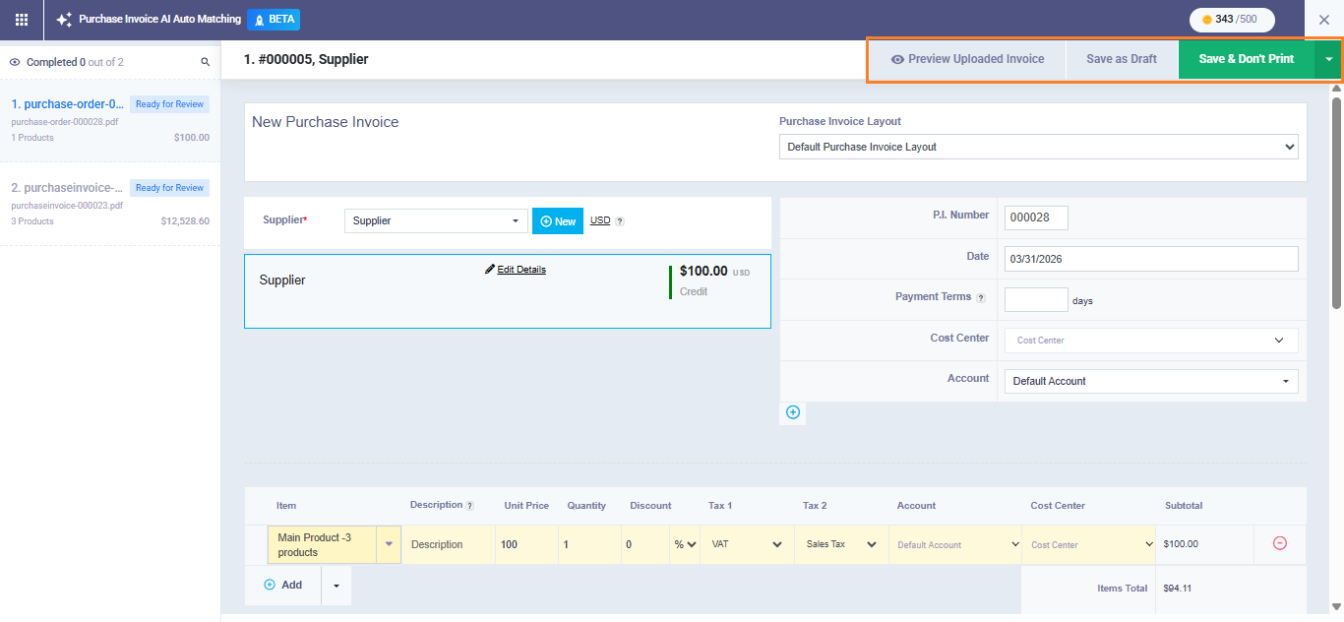Open the Supplier selection dropdown

[436, 221]
